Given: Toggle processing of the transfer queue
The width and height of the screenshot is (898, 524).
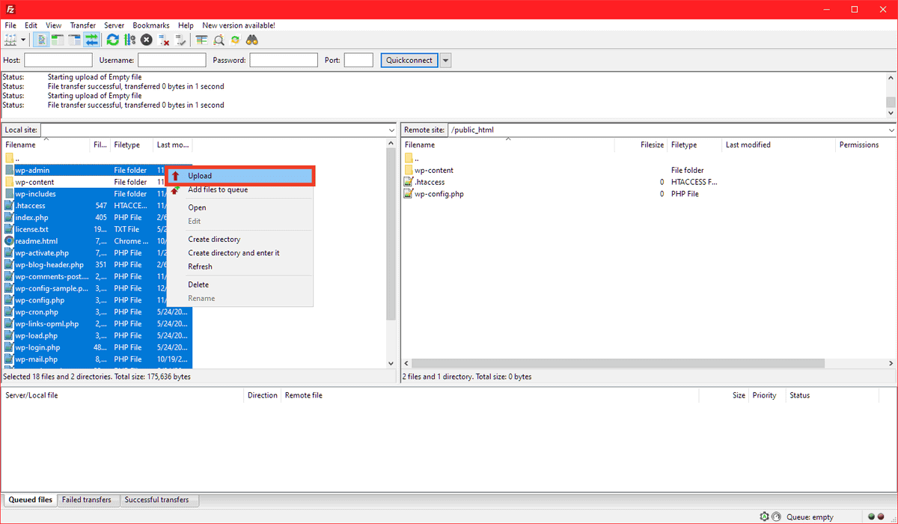Looking at the screenshot, I should 129,40.
